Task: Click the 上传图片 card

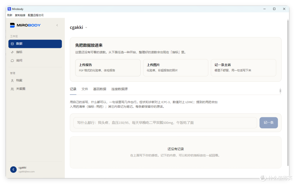Action: click(176, 68)
